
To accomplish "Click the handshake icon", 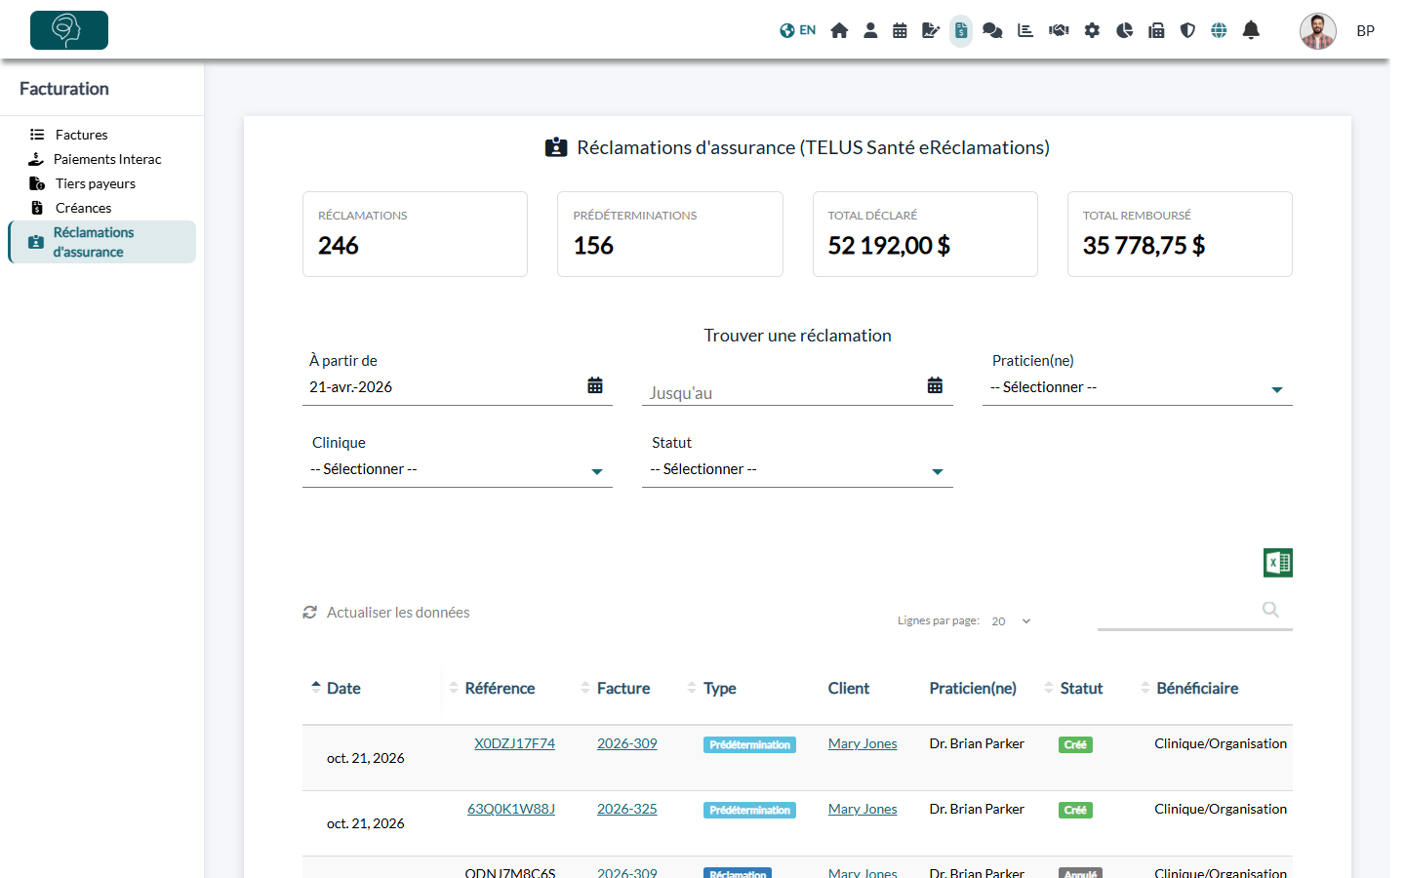I will click(1059, 30).
